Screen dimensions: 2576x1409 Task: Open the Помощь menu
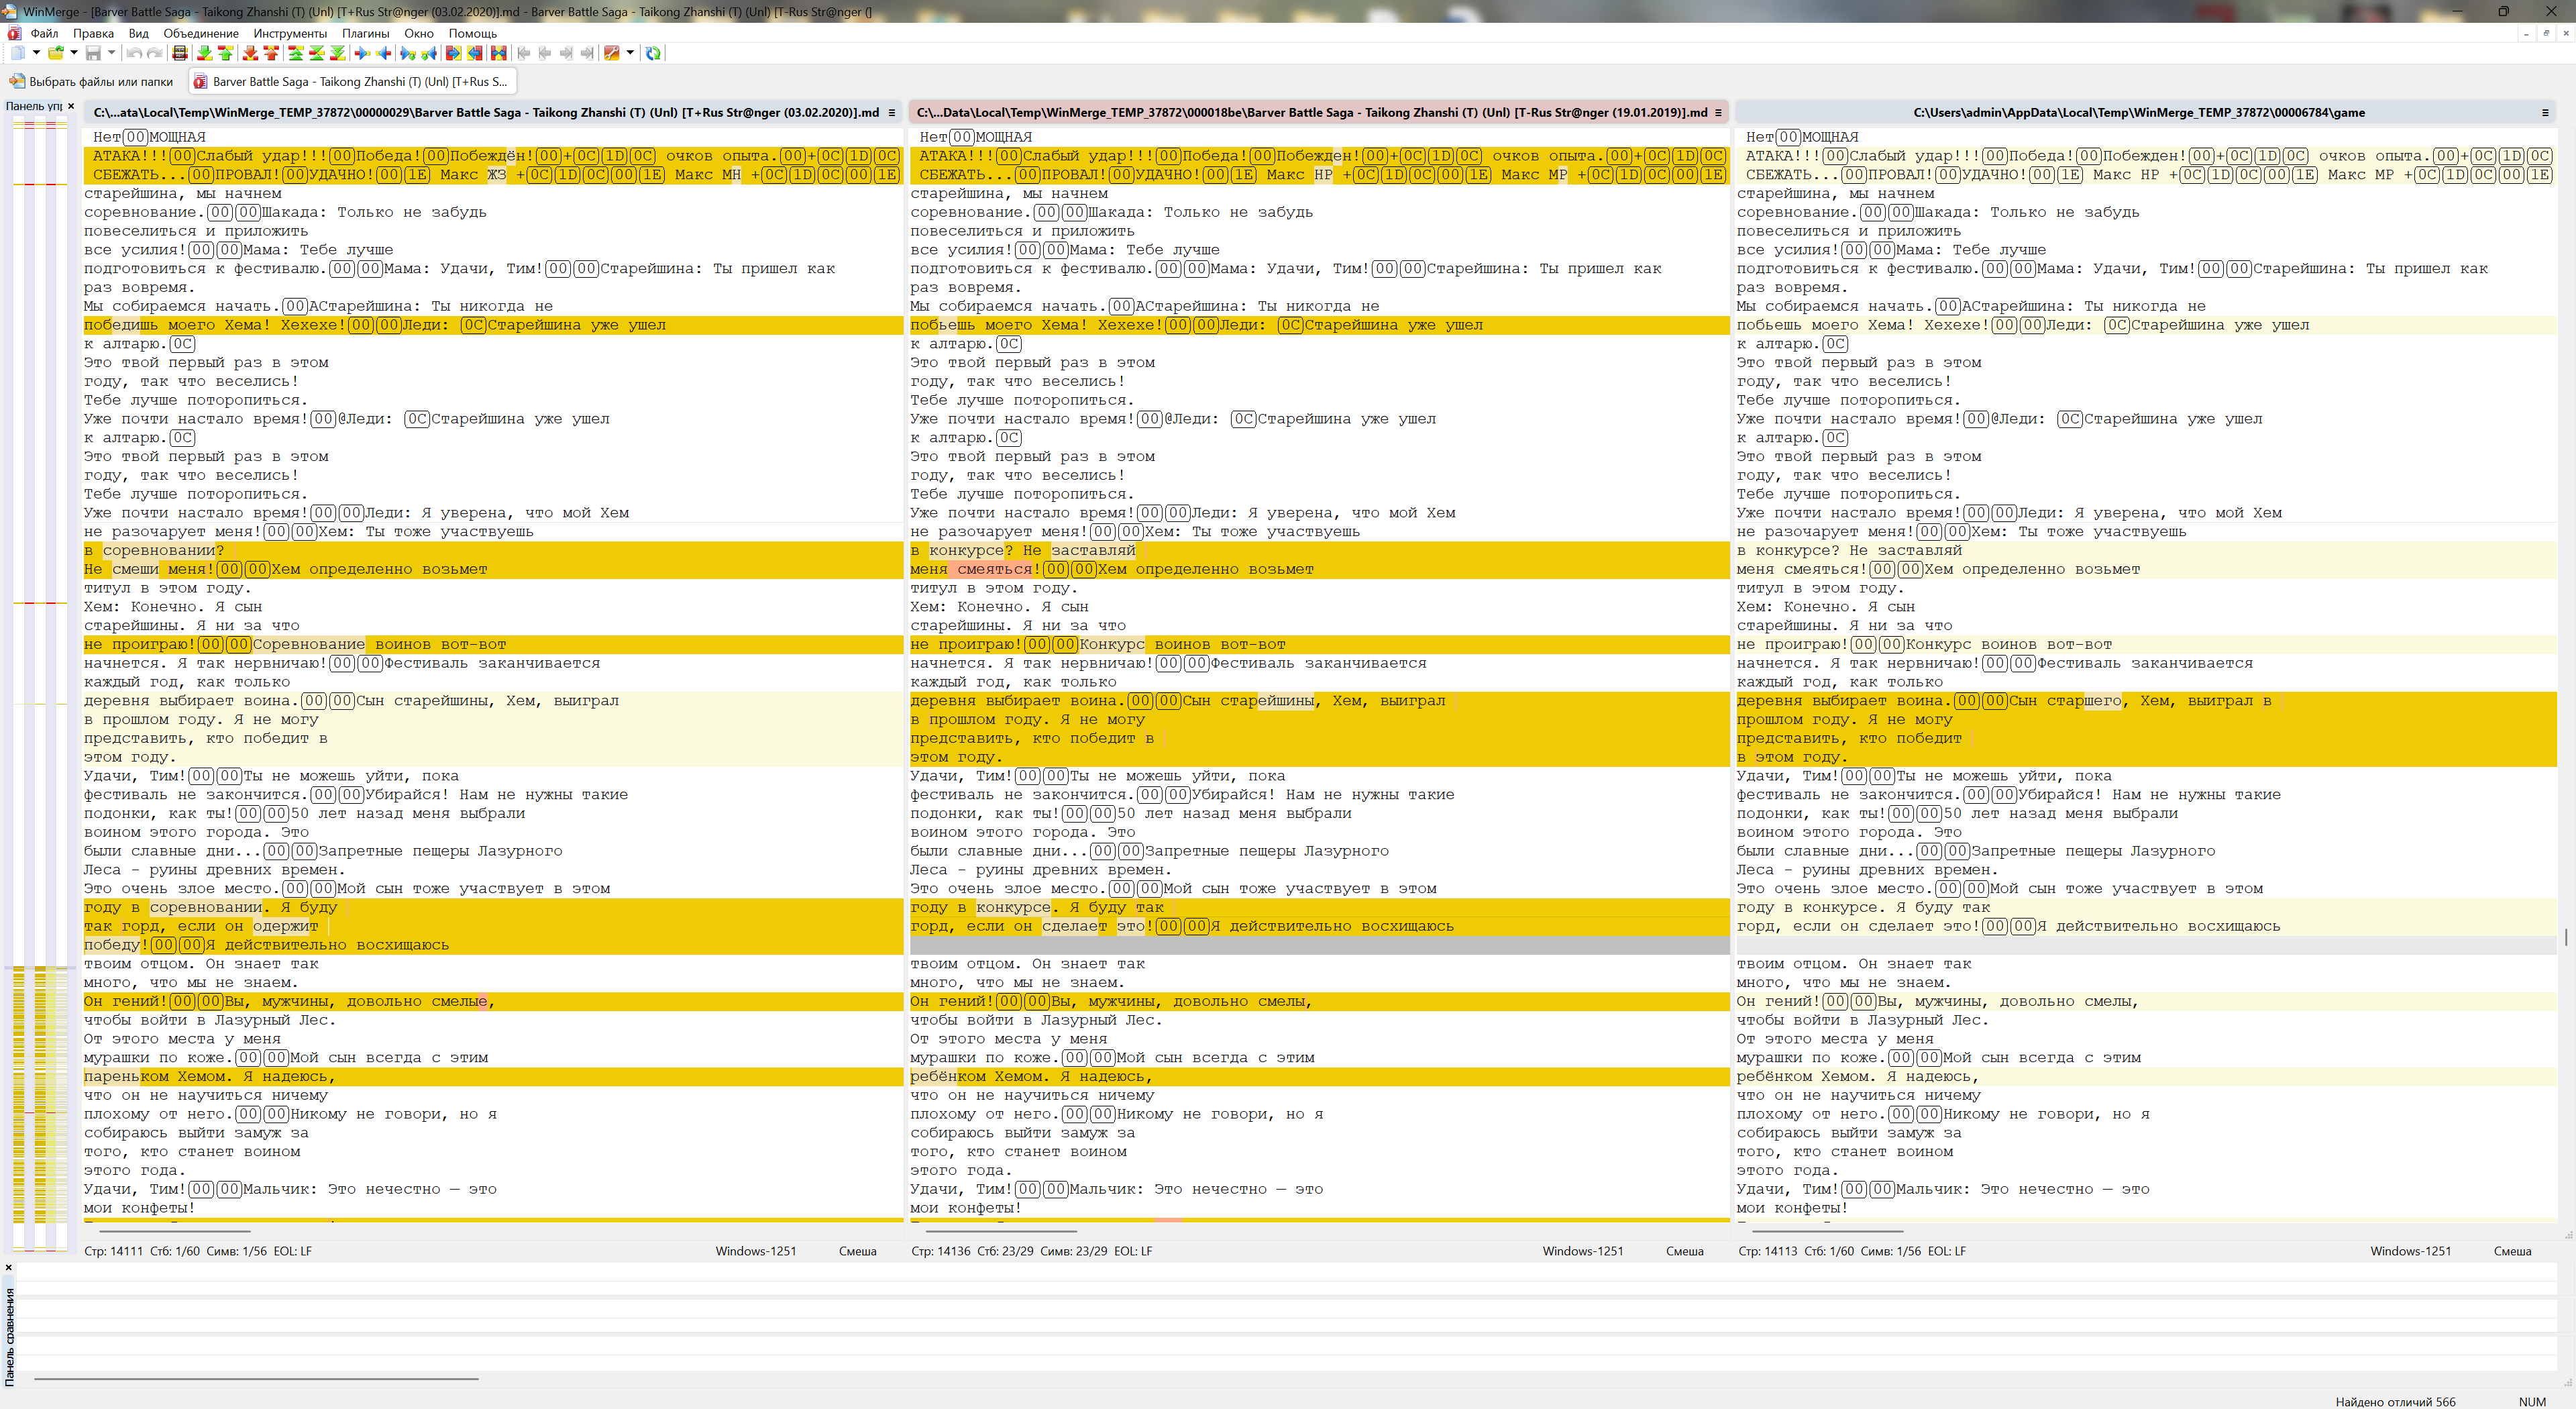[x=473, y=33]
